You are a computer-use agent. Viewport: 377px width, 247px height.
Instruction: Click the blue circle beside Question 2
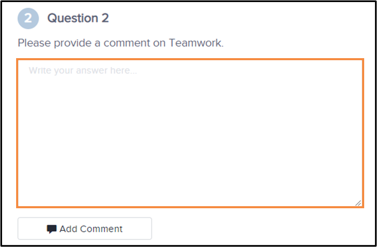(x=28, y=19)
